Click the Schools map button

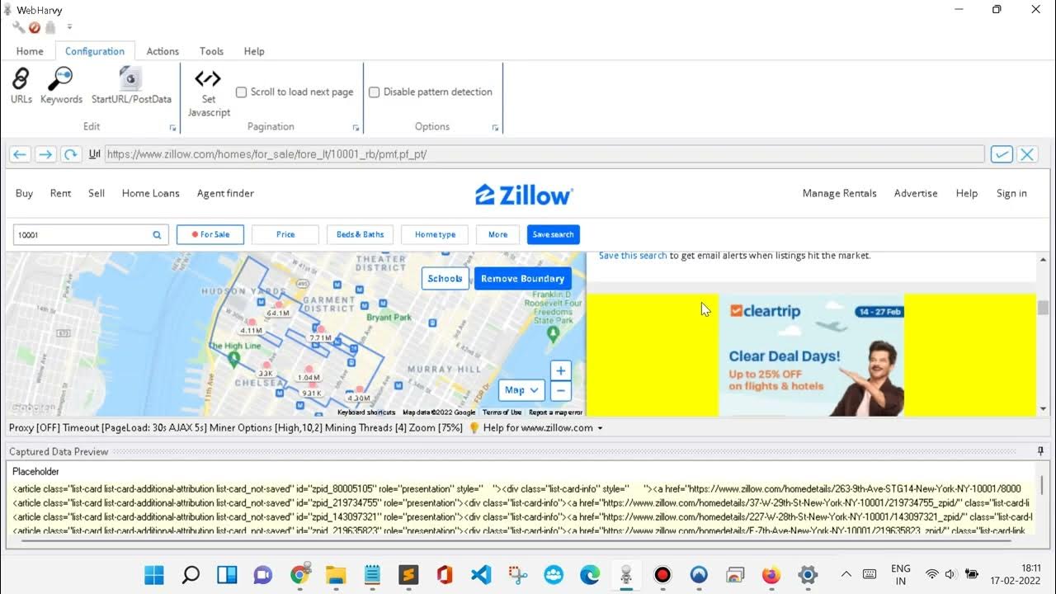(x=445, y=279)
